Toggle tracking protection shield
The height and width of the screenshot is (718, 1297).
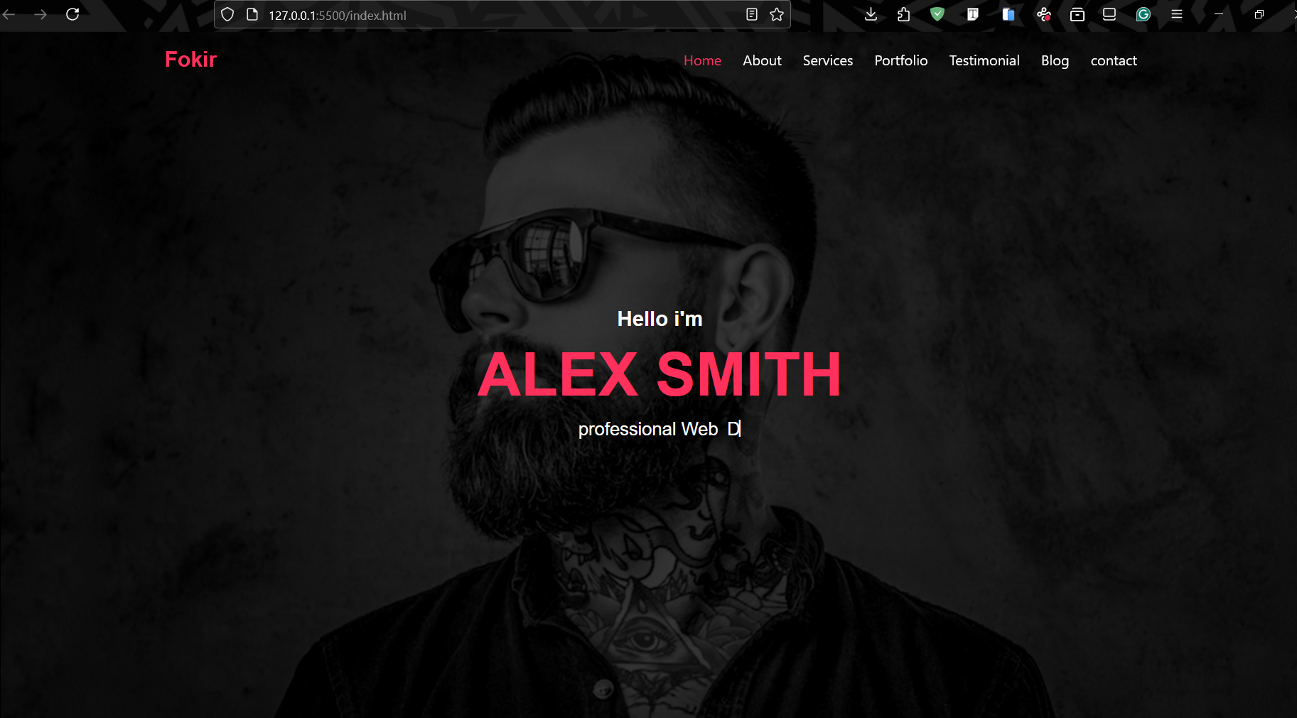227,14
